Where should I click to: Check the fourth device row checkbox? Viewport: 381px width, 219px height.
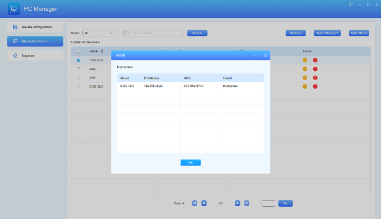[78, 86]
